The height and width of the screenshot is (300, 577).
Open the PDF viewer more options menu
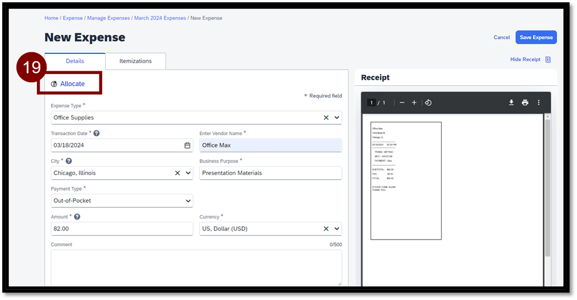tap(538, 102)
